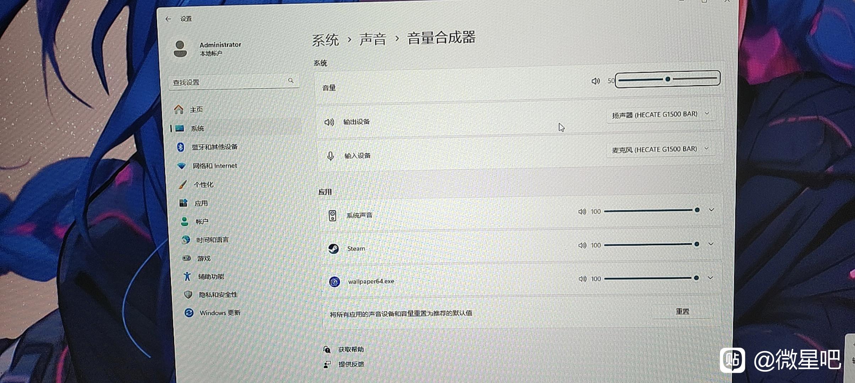Viewport: 855px width, 383px height.
Task: Click the 帐户 person icon
Action: coord(184,221)
